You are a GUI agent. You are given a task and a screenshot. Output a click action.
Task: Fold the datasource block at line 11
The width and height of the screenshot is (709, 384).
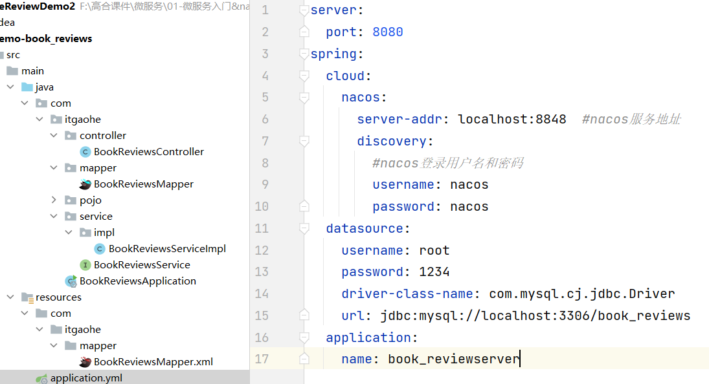tap(304, 228)
